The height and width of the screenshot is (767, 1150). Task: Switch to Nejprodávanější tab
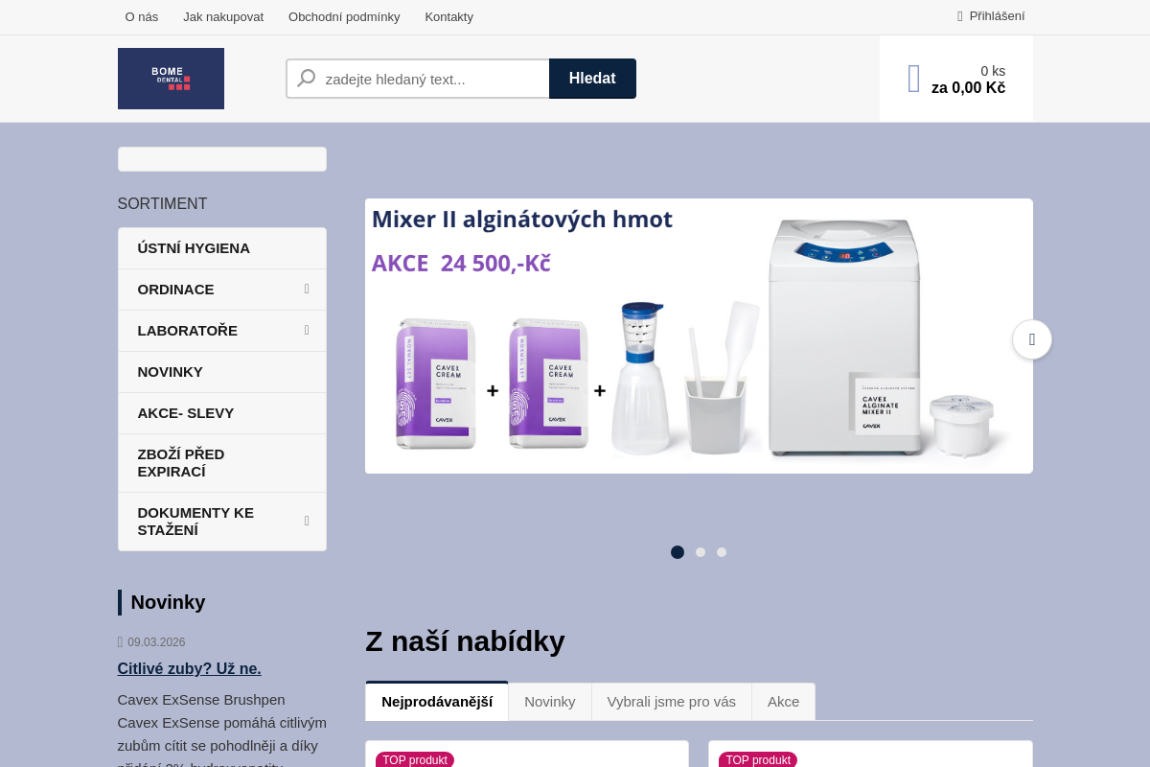point(437,702)
